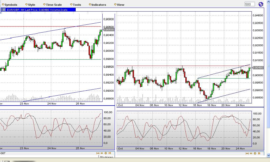Toggle the compress icon below the left chart

[98, 153]
